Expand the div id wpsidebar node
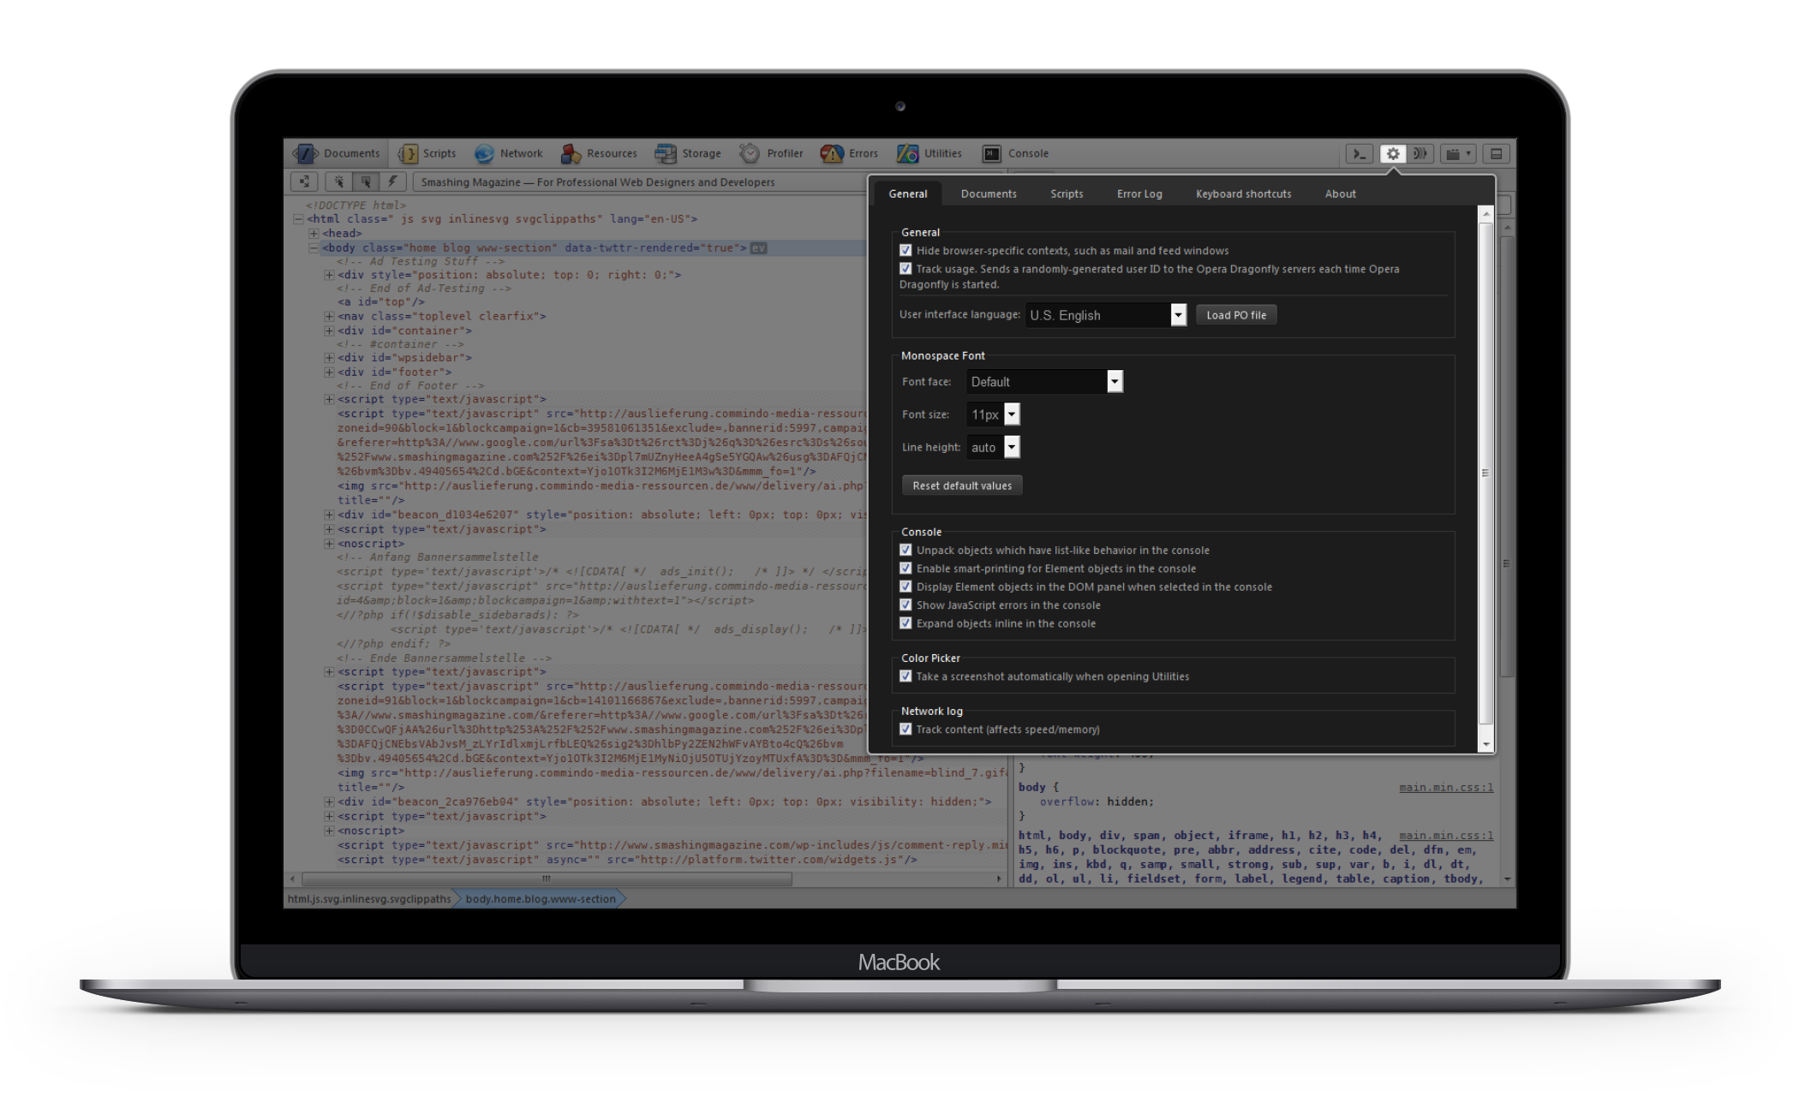Image resolution: width=1799 pixels, height=1096 pixels. pos(329,358)
